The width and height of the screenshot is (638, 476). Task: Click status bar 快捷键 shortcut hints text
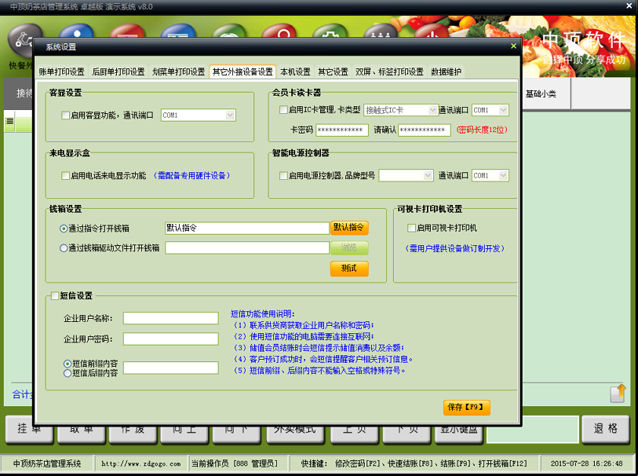[x=414, y=463]
